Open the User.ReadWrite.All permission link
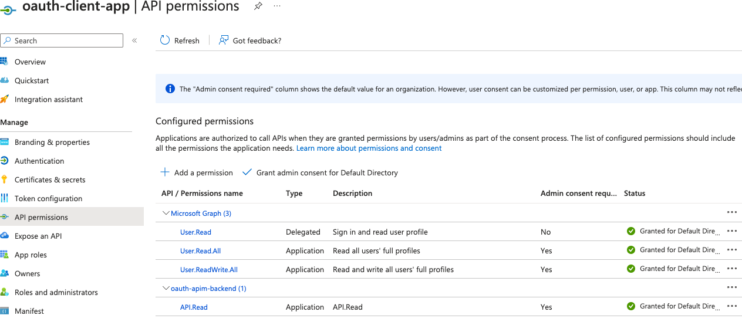This screenshot has height=322, width=742. [209, 270]
